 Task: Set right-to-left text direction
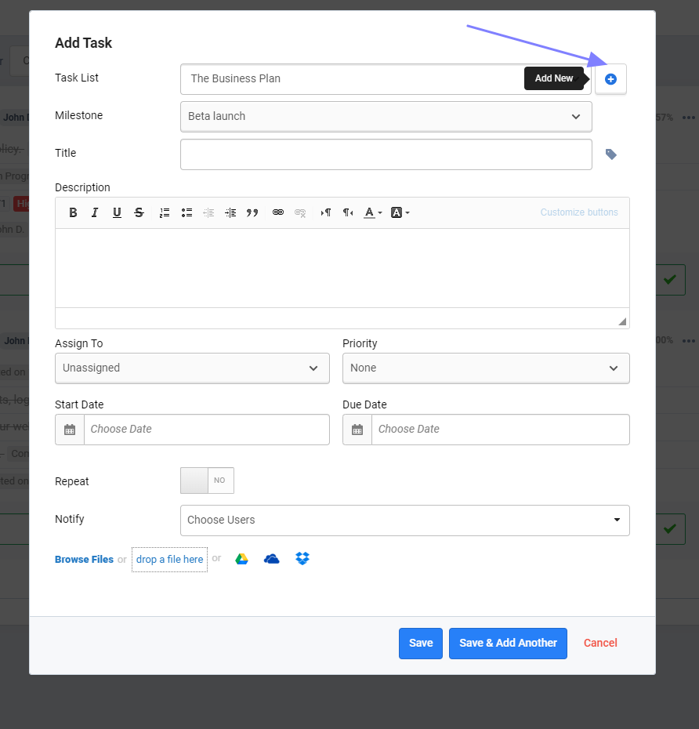[348, 213]
